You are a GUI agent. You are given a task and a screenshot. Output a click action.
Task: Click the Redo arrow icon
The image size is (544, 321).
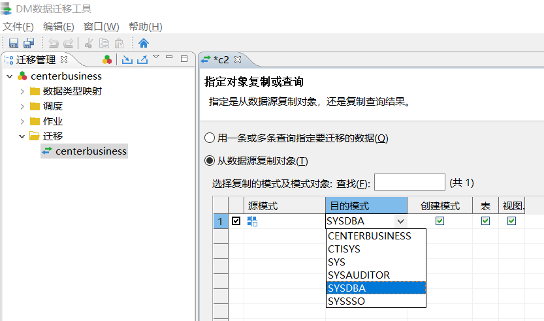click(69, 43)
